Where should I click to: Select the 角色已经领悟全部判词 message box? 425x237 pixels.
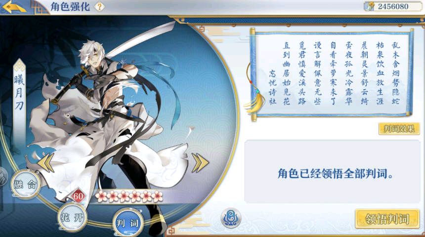[x=332, y=171]
